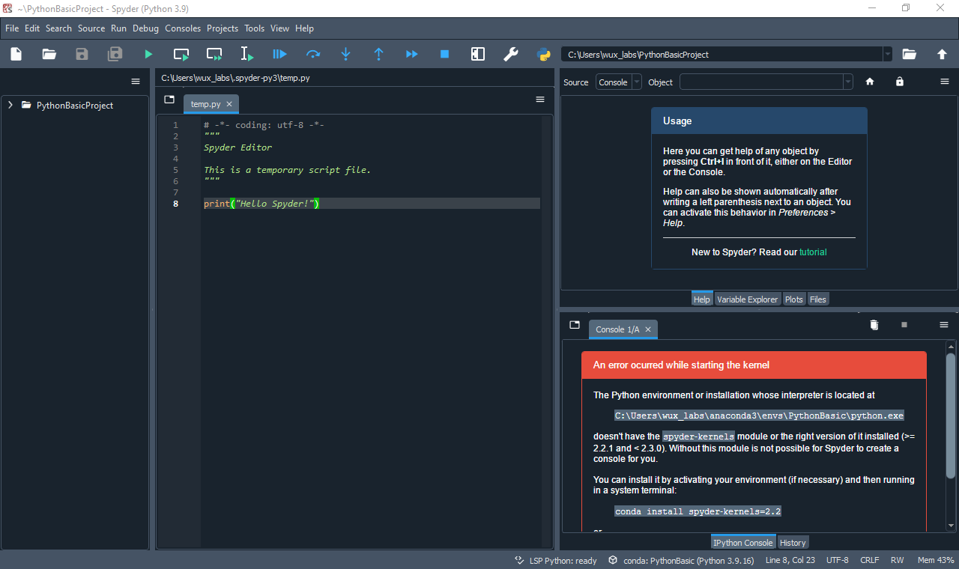Switch to the Plots tab
959x569 pixels.
[x=794, y=299]
